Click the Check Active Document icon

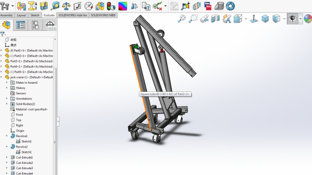coord(157,6)
